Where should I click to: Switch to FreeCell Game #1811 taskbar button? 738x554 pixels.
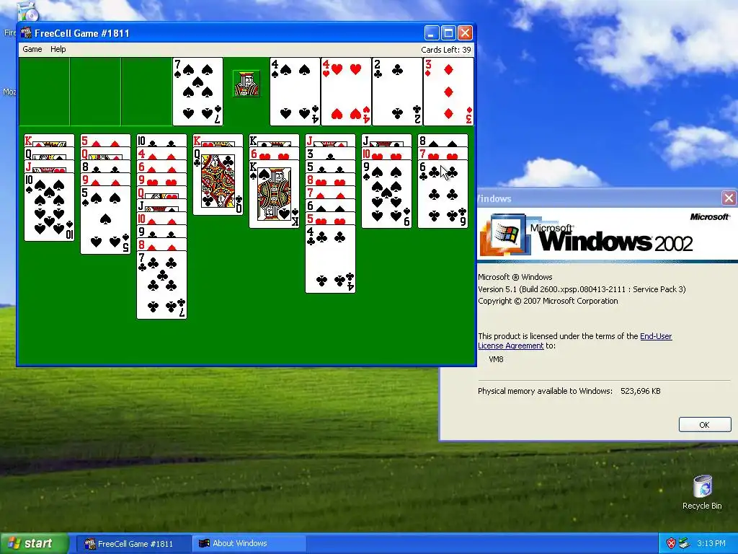click(x=134, y=544)
